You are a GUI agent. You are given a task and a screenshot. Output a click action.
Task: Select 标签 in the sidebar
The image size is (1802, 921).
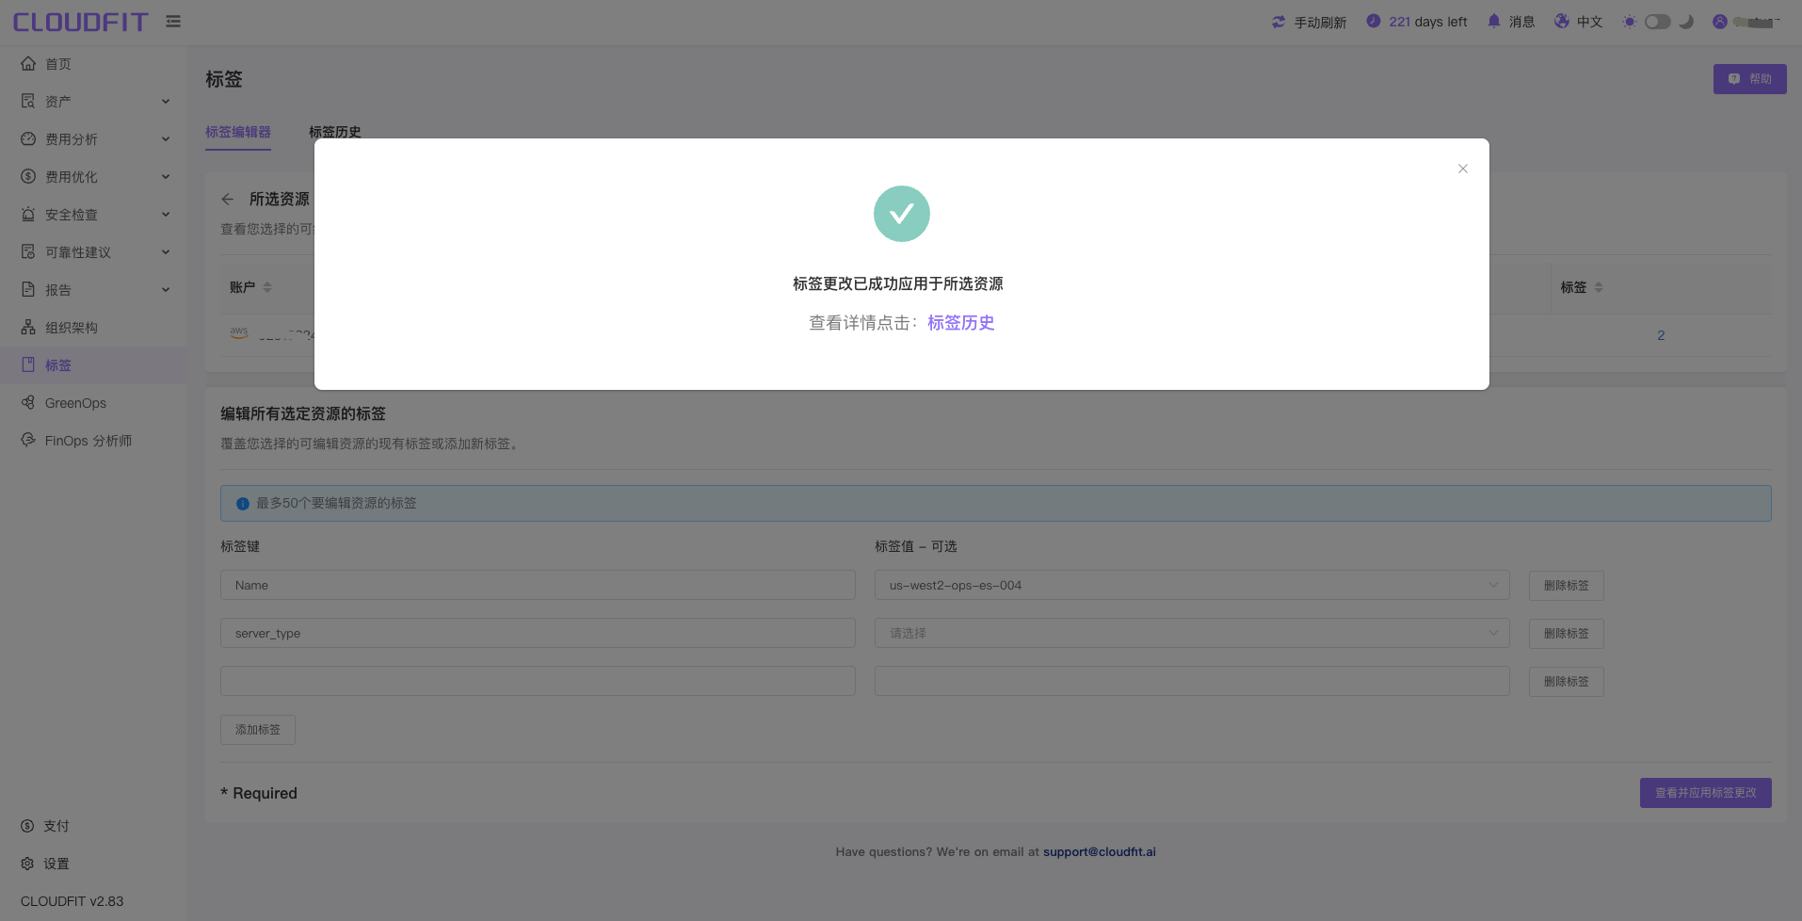coord(58,365)
